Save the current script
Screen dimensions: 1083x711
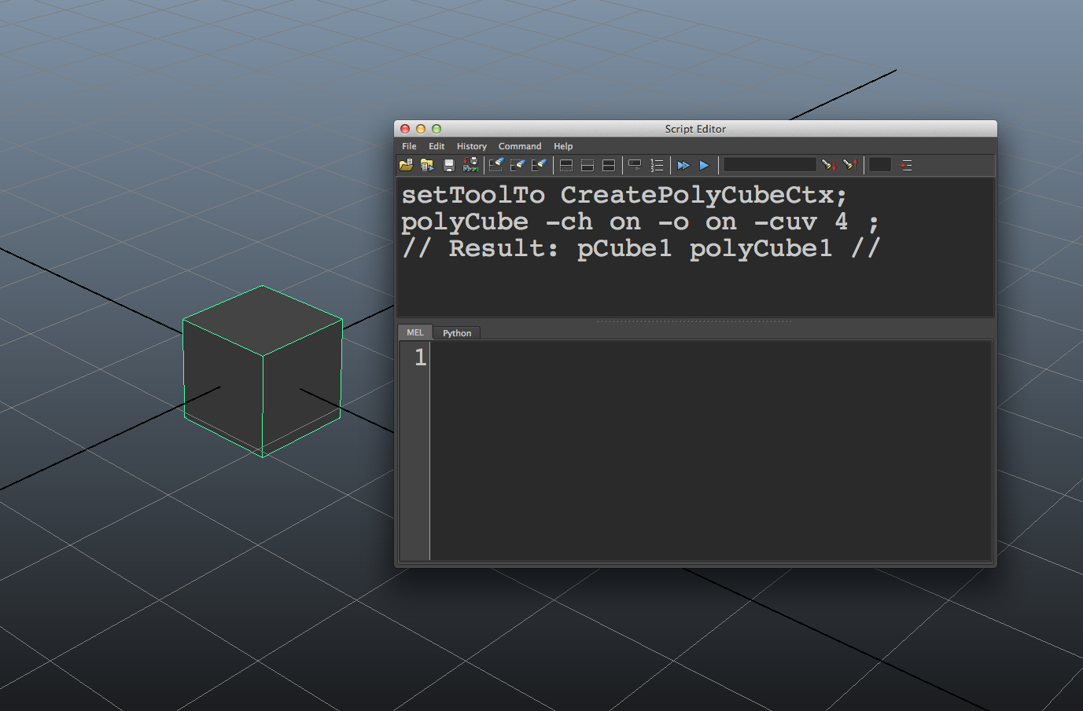[448, 164]
